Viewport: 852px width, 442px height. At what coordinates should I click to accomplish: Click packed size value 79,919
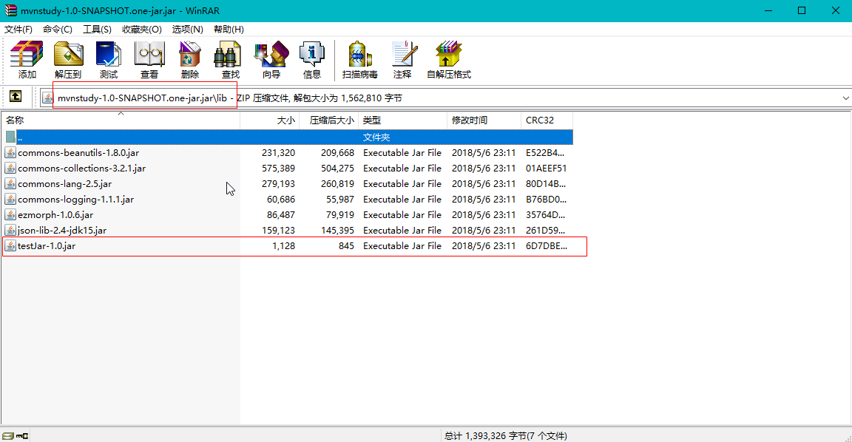[x=340, y=214]
